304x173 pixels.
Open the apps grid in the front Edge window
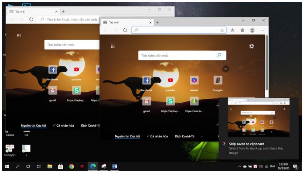[x=113, y=46]
